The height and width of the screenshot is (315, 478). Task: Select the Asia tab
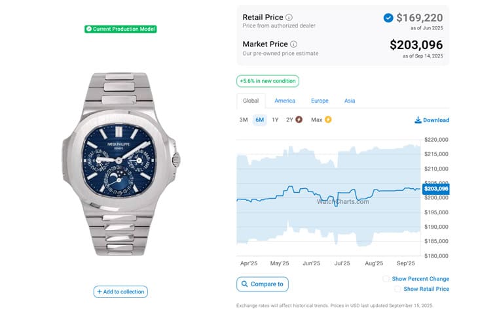point(350,101)
